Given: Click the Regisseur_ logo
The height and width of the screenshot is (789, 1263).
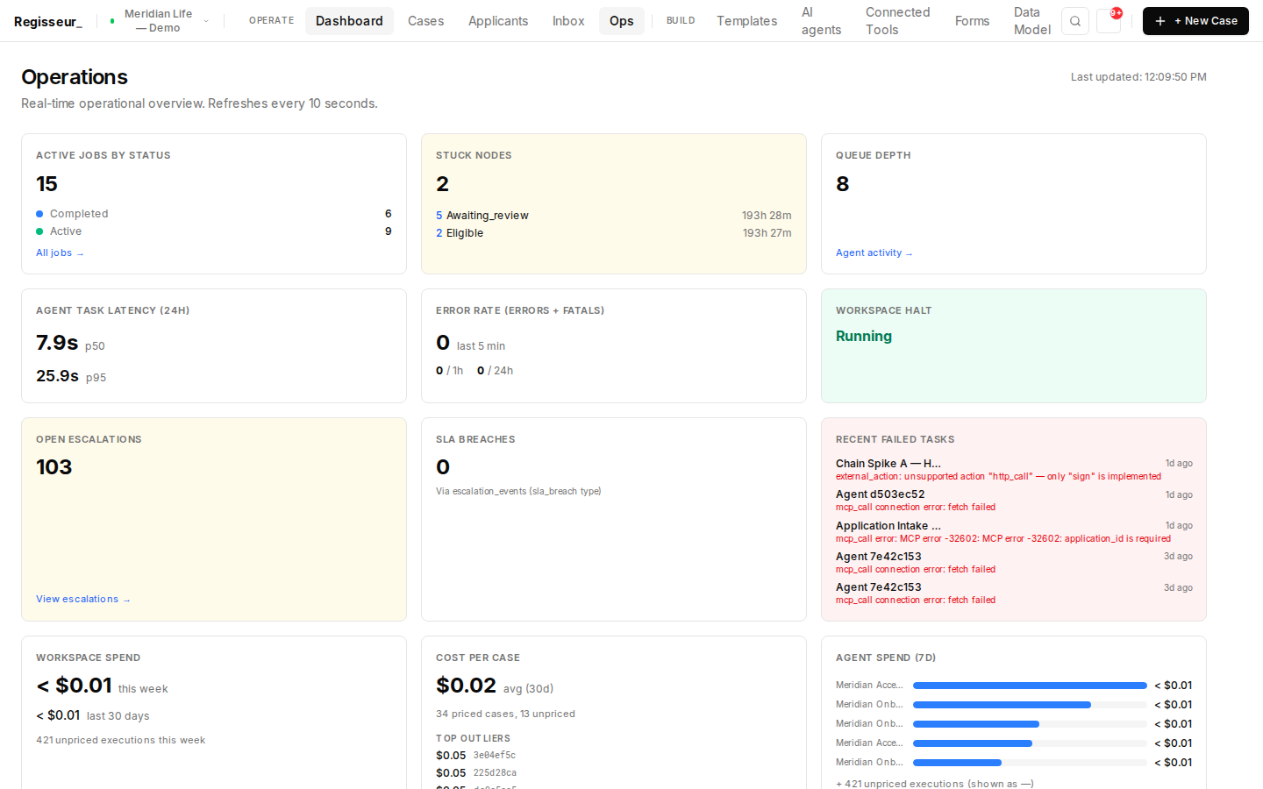Looking at the screenshot, I should (48, 21).
